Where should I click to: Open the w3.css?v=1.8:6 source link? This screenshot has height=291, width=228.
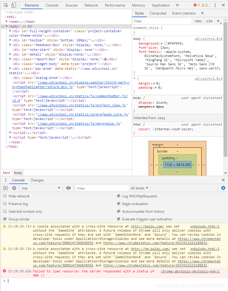[208, 39]
